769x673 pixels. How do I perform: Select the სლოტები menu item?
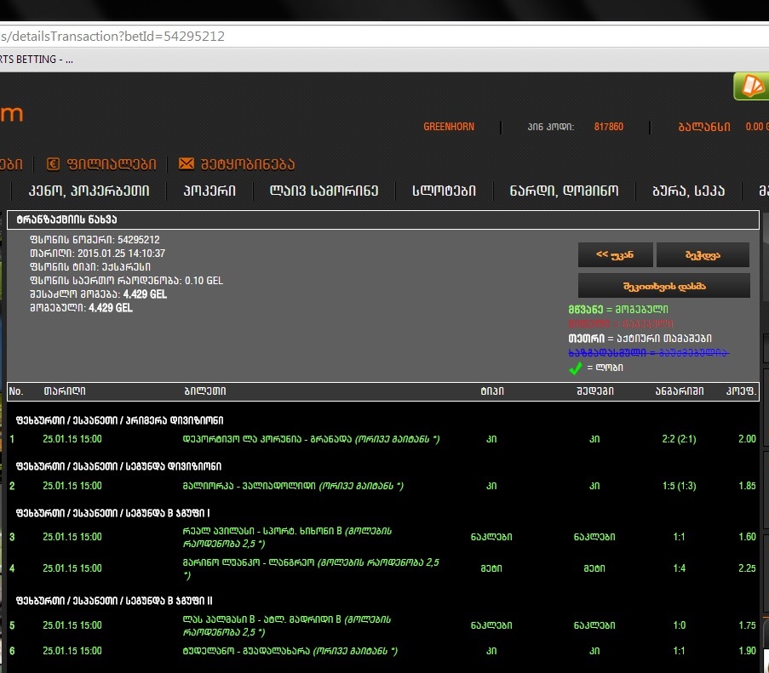click(444, 191)
